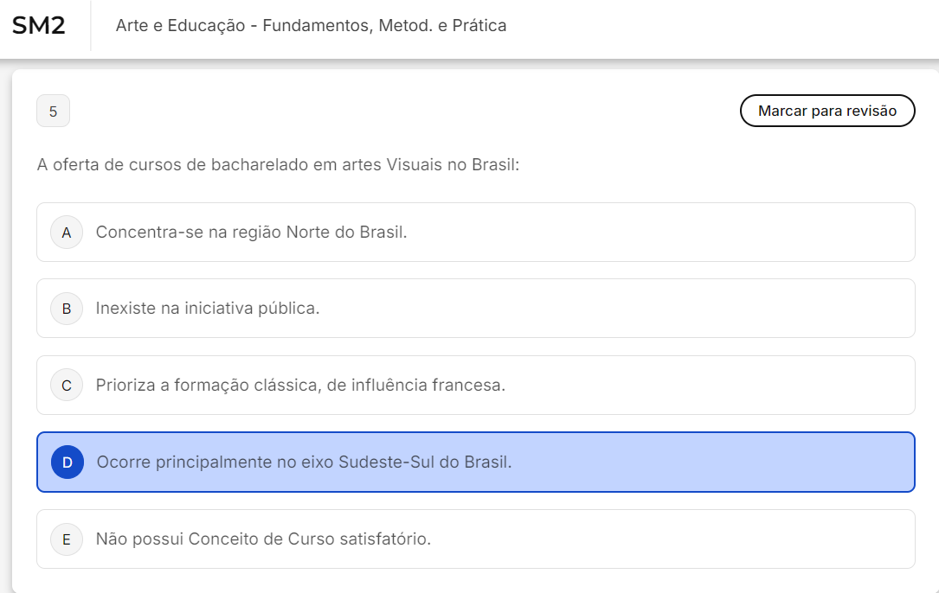The height and width of the screenshot is (593, 939).
Task: Pick the letter C option circle
Action: [x=67, y=385]
